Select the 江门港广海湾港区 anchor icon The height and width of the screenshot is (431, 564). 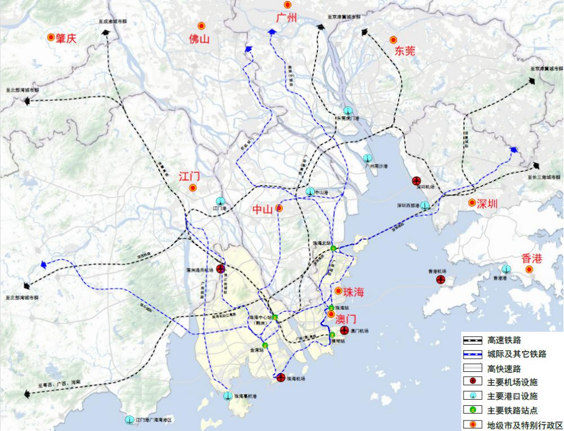pyautogui.click(x=129, y=419)
